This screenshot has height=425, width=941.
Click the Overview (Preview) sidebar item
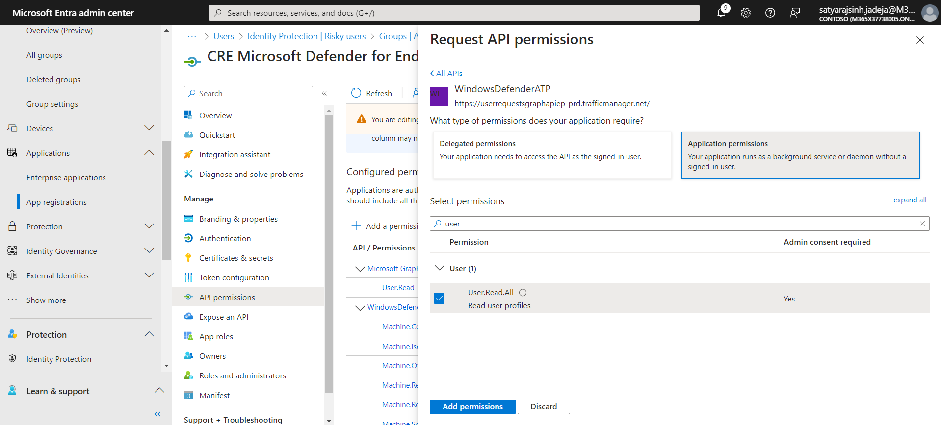coord(59,30)
